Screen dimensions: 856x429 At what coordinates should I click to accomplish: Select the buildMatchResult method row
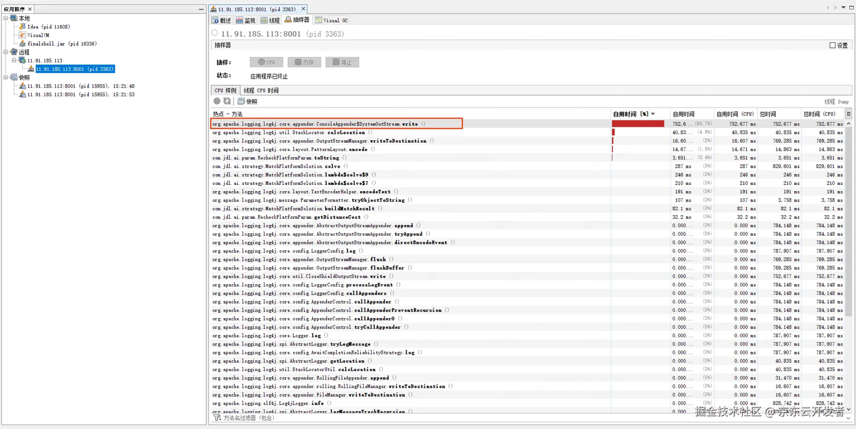(x=528, y=208)
